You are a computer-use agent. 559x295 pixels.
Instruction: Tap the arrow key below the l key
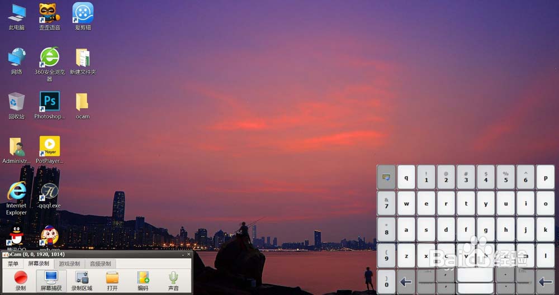click(546, 282)
